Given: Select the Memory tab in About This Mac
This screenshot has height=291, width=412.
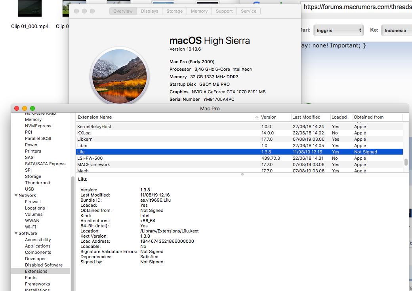Looking at the screenshot, I should 199,11.
